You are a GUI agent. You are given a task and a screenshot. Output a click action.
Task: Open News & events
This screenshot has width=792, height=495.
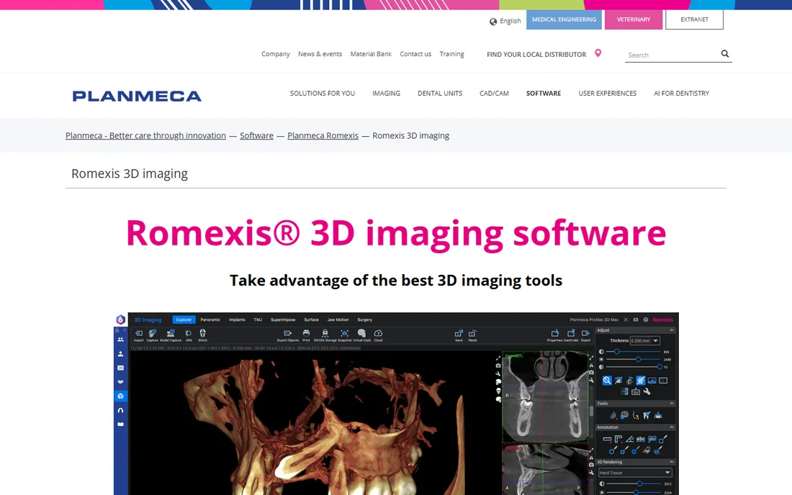point(320,54)
